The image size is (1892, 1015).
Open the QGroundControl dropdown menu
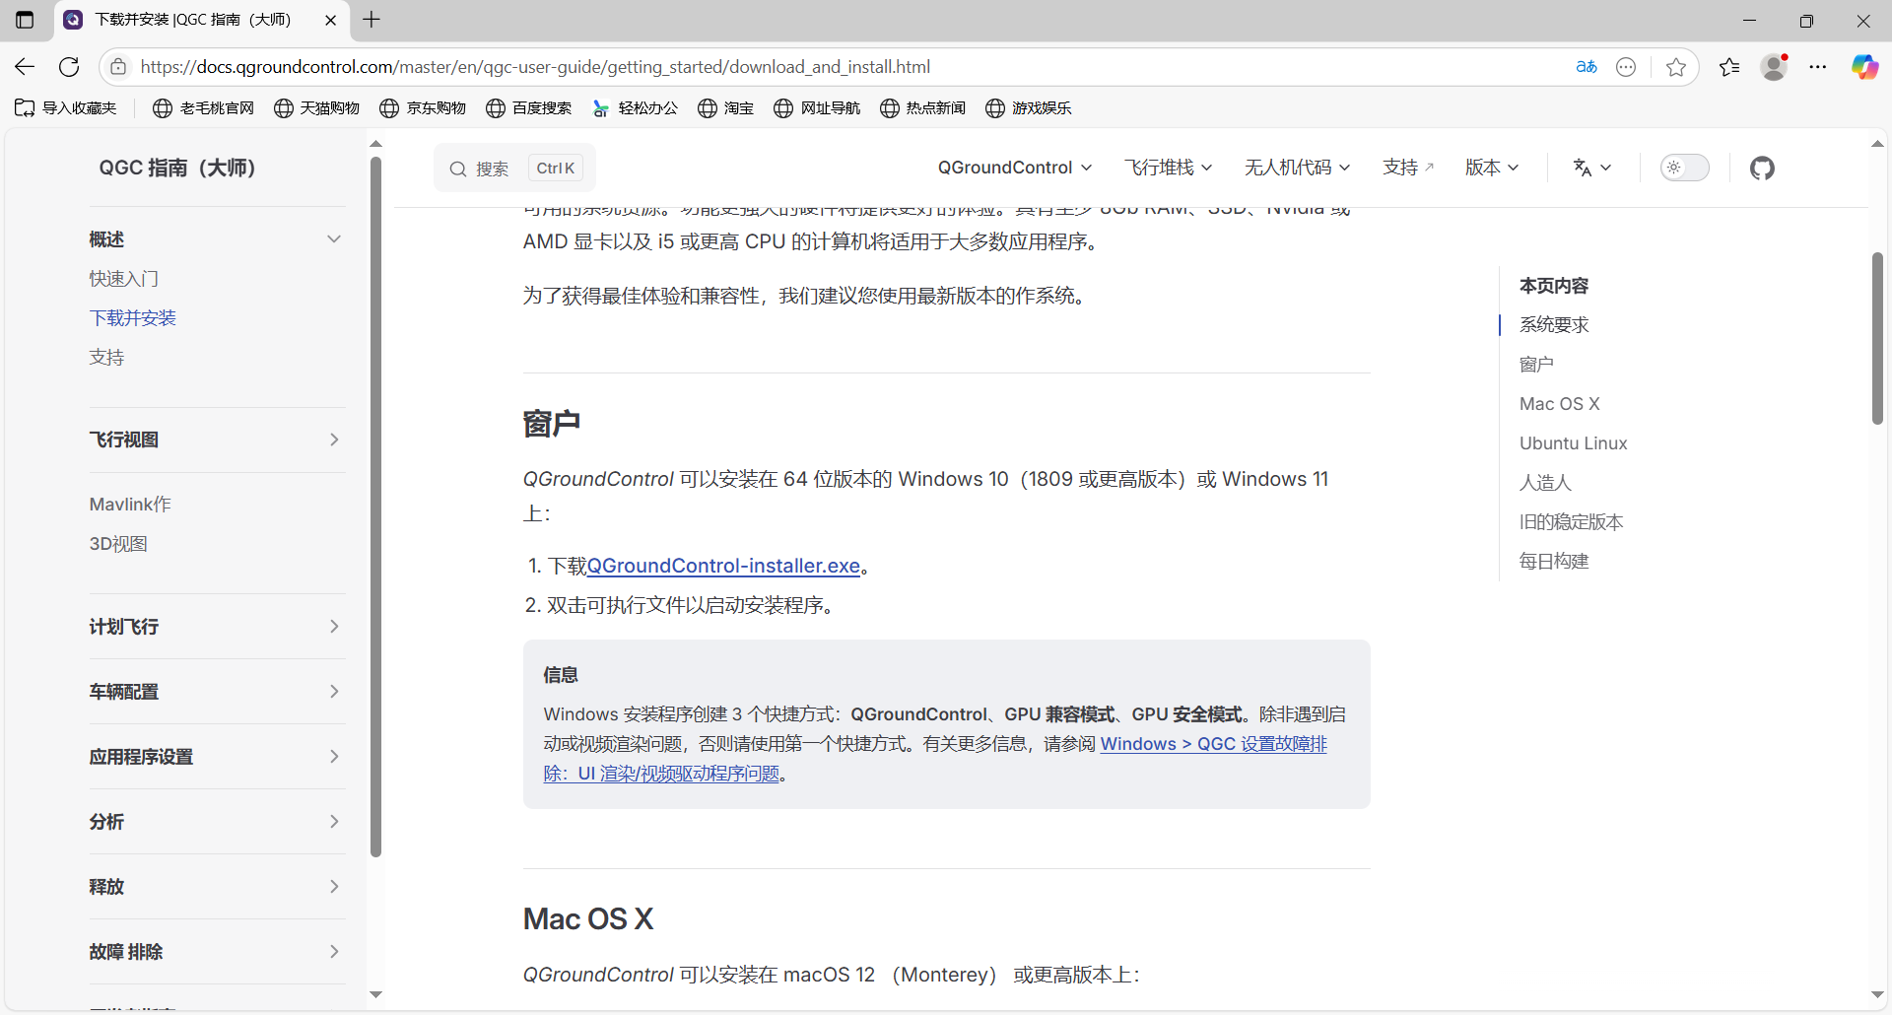[1014, 169]
